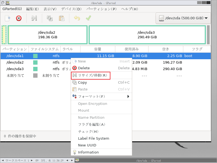Click the New partition toolbar icon
The image size is (217, 163).
[x=8, y=18]
